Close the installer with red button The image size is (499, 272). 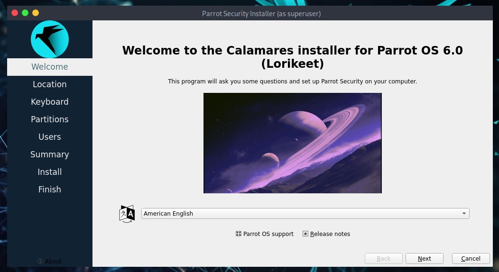15,13
